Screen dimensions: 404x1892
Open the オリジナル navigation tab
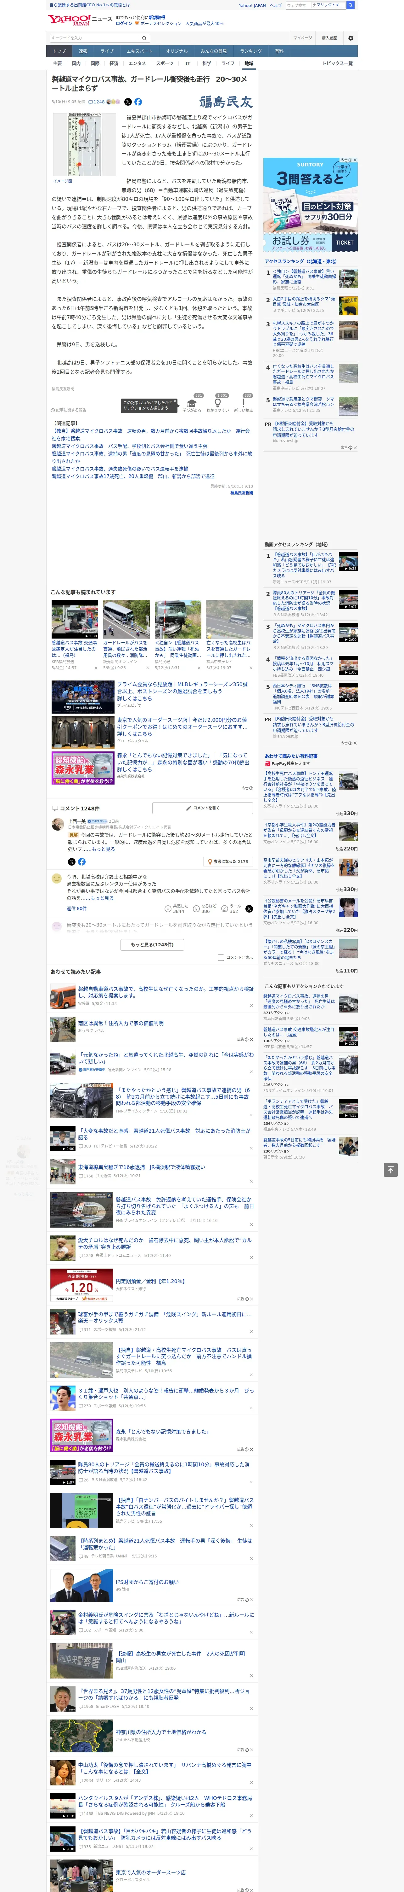177,51
